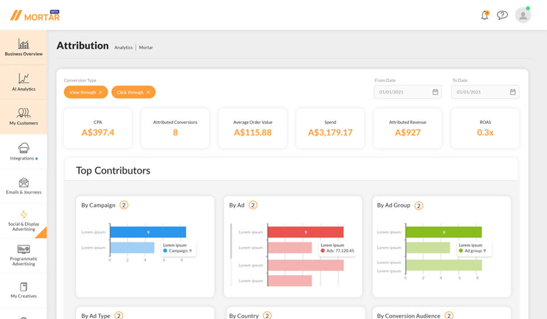Open Business Overview in sidebar

[x=23, y=47]
